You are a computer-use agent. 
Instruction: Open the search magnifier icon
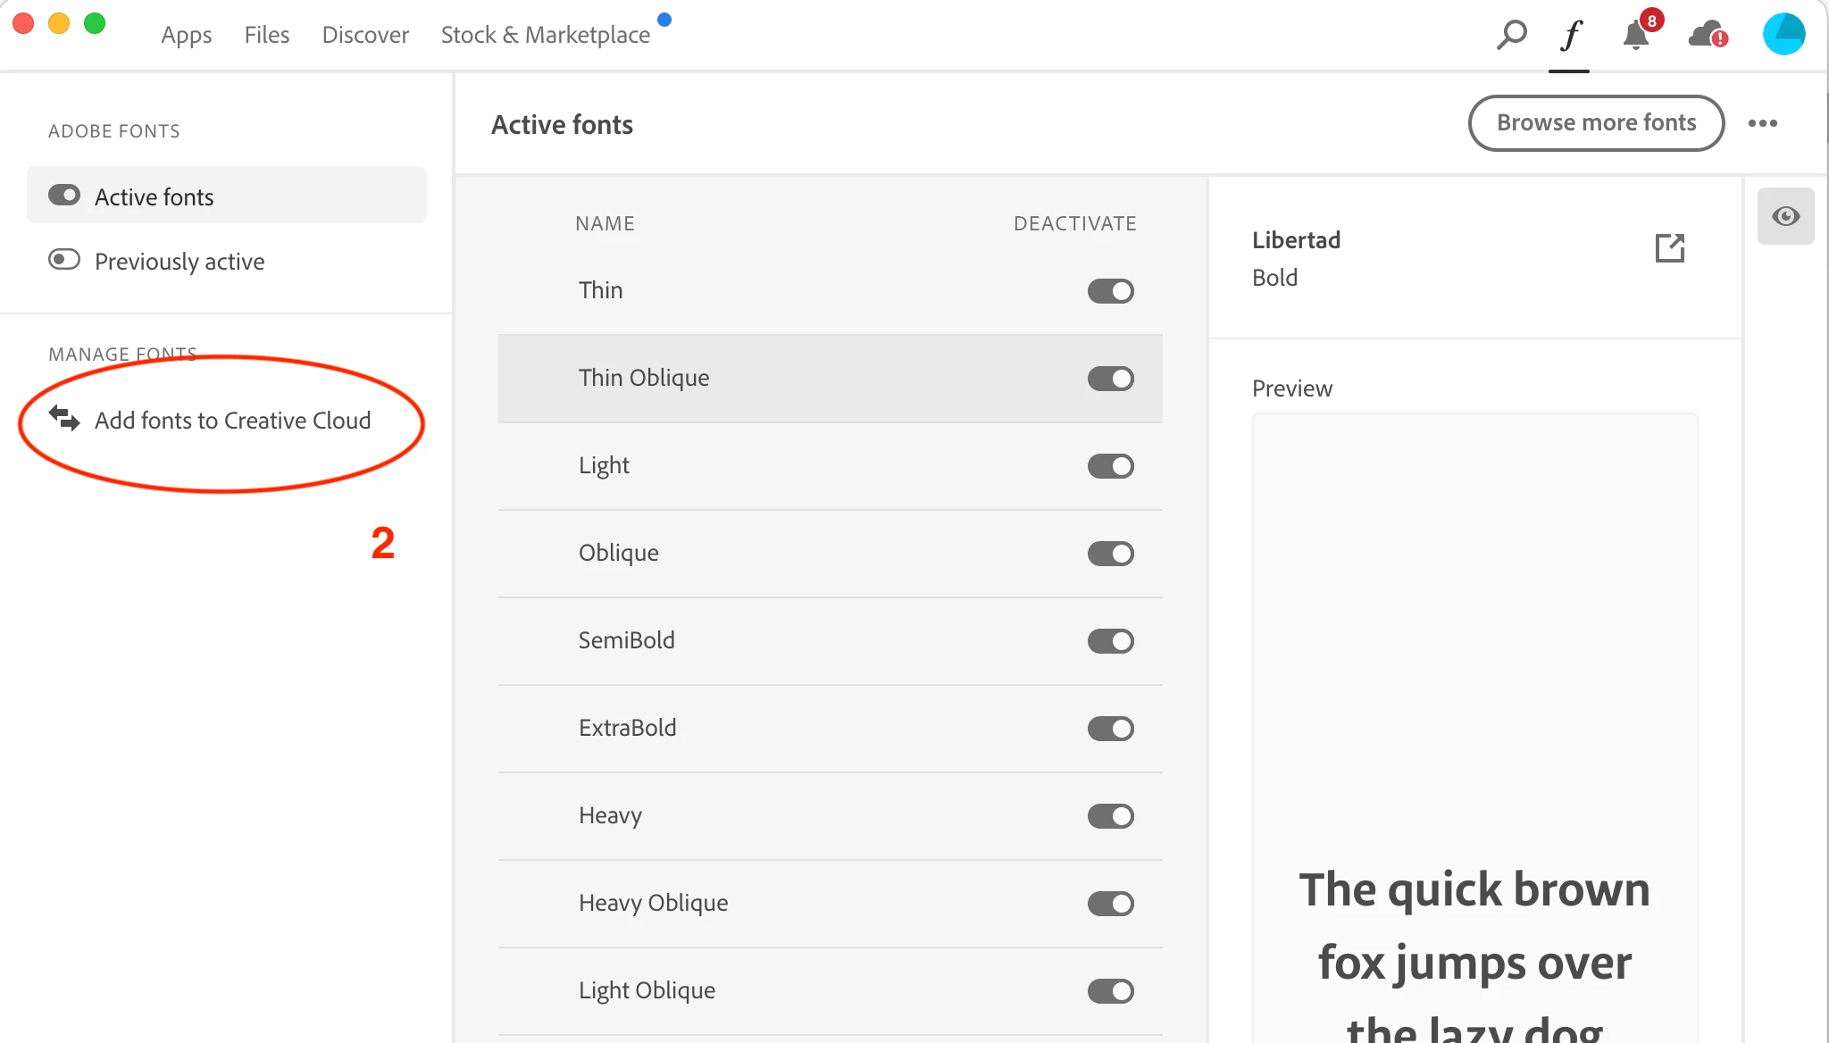click(1511, 35)
